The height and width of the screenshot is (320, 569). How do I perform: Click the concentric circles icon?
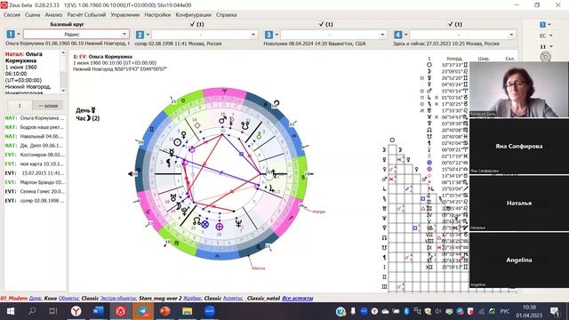[545, 57]
